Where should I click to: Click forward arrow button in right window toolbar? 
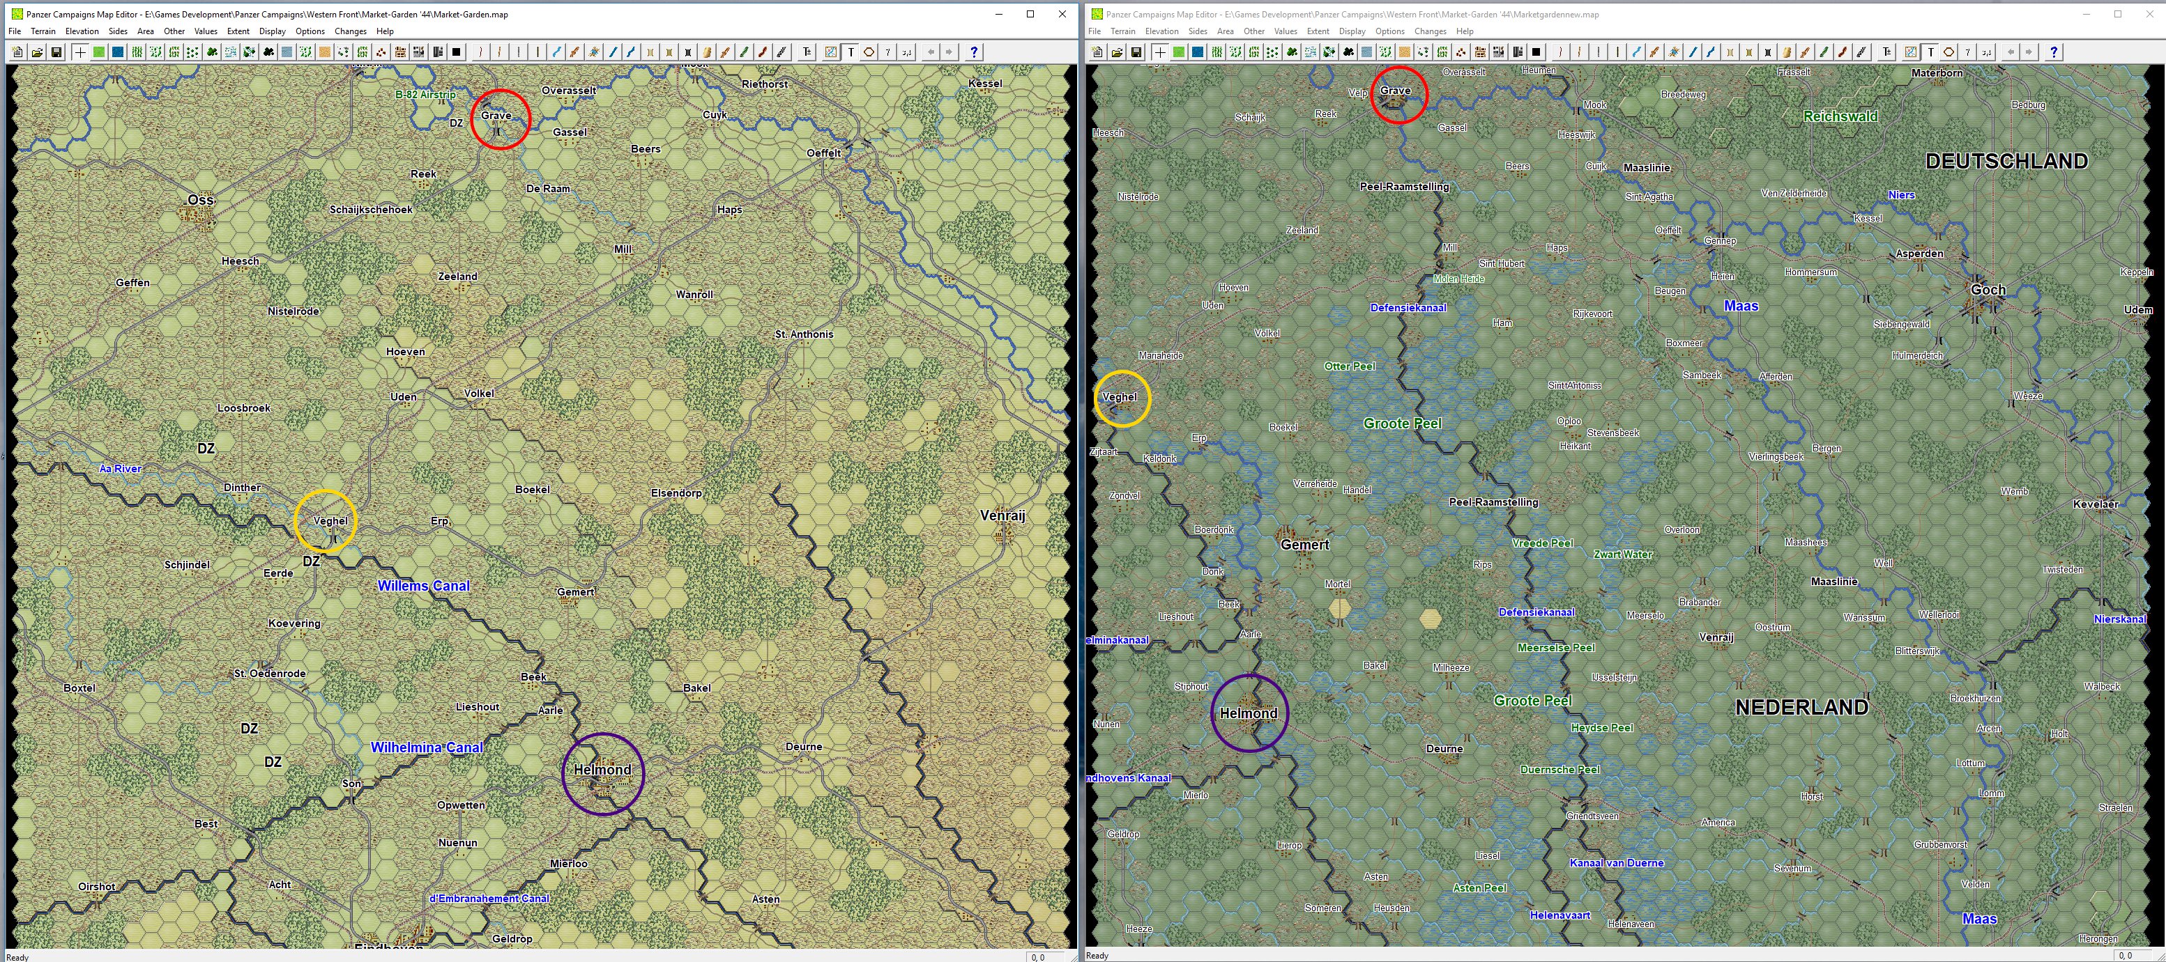2029,52
